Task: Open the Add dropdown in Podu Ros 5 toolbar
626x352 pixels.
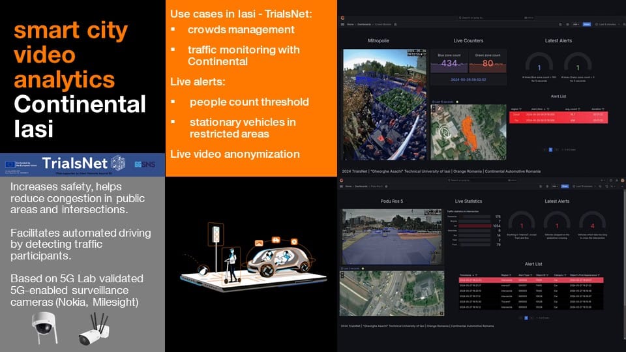Action: click(556, 186)
